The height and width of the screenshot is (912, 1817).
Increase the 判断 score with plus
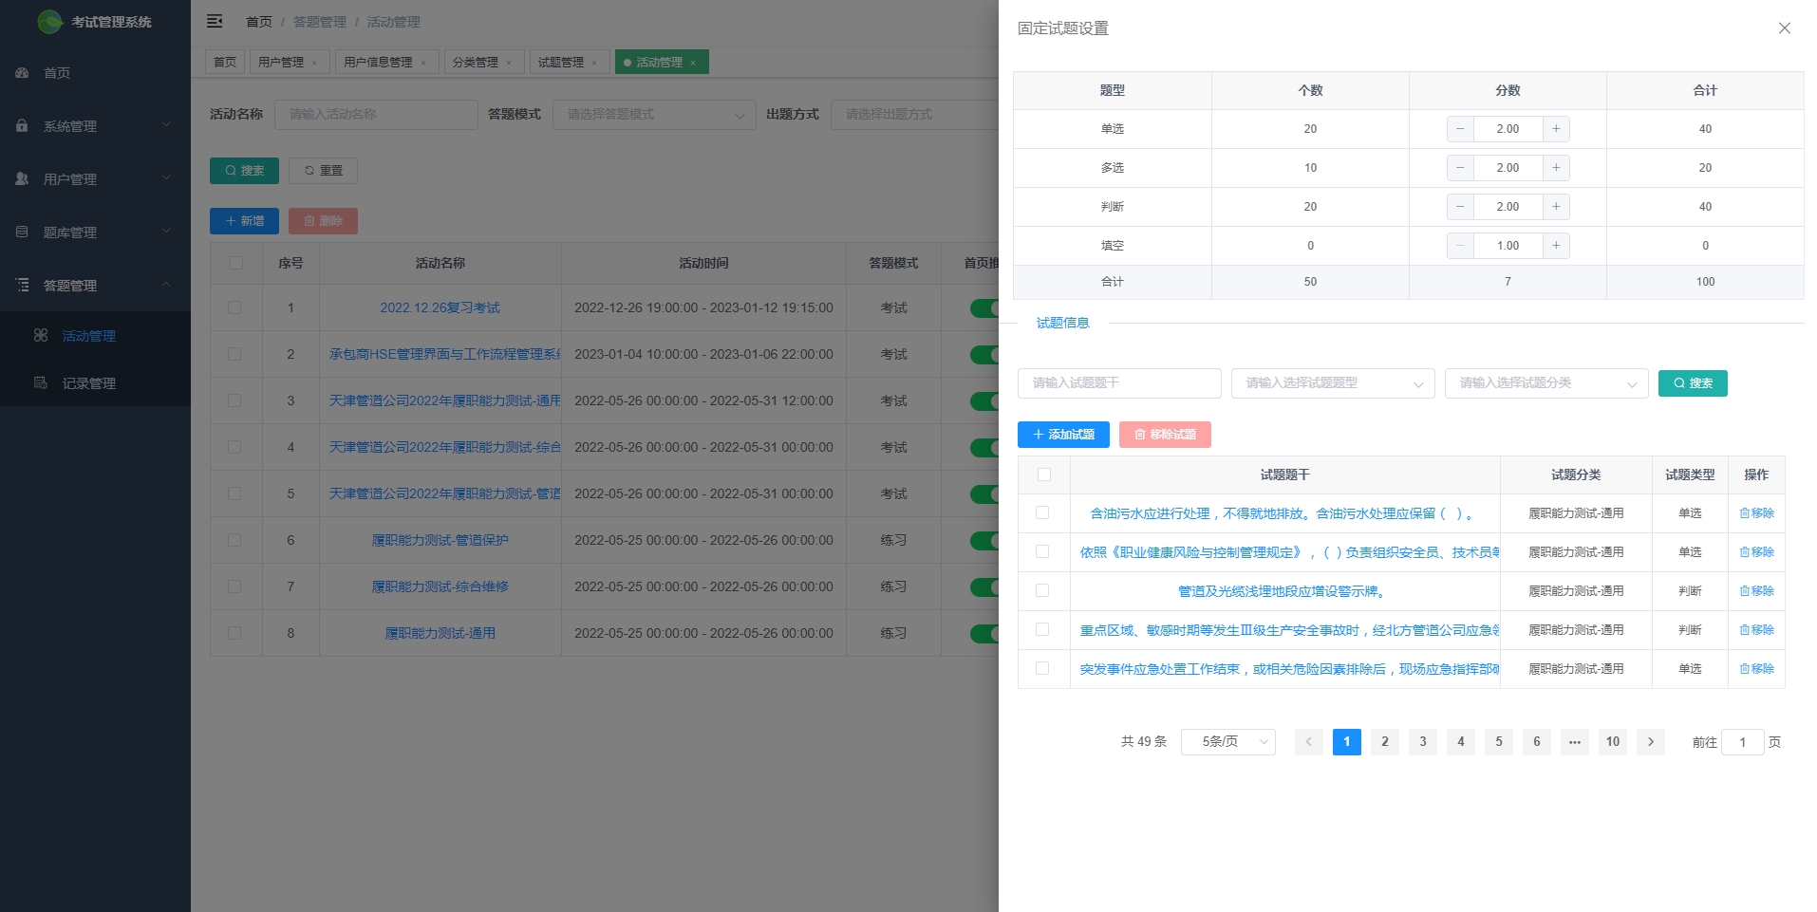tap(1556, 207)
